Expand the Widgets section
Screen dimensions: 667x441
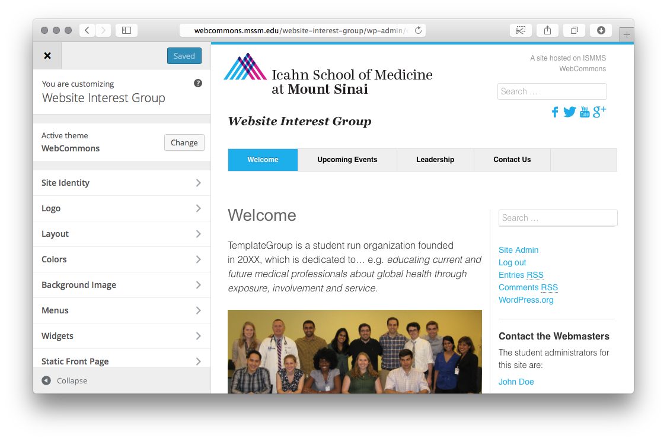(122, 337)
